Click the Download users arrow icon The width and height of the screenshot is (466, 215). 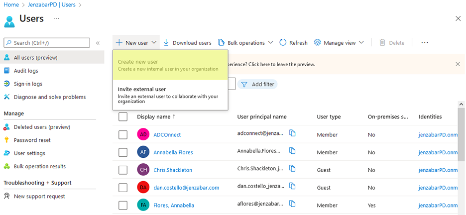[166, 43]
